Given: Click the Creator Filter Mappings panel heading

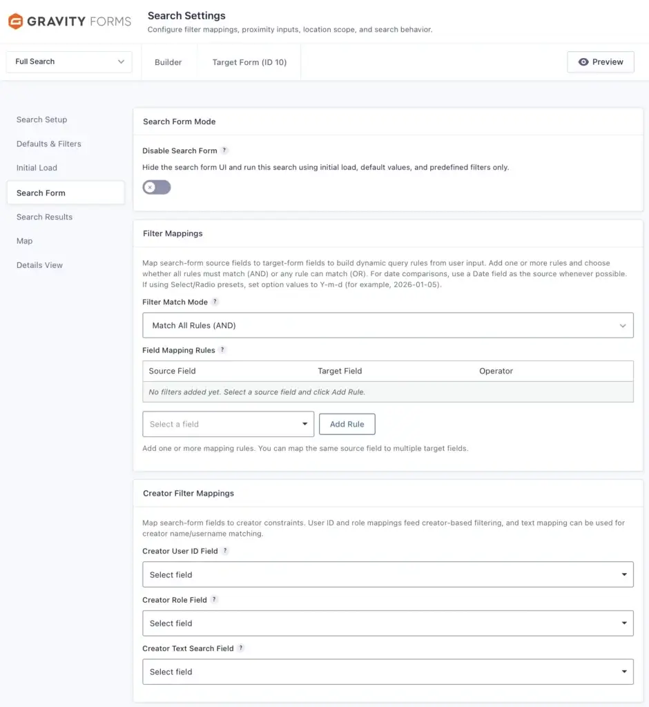Looking at the screenshot, I should pos(188,493).
